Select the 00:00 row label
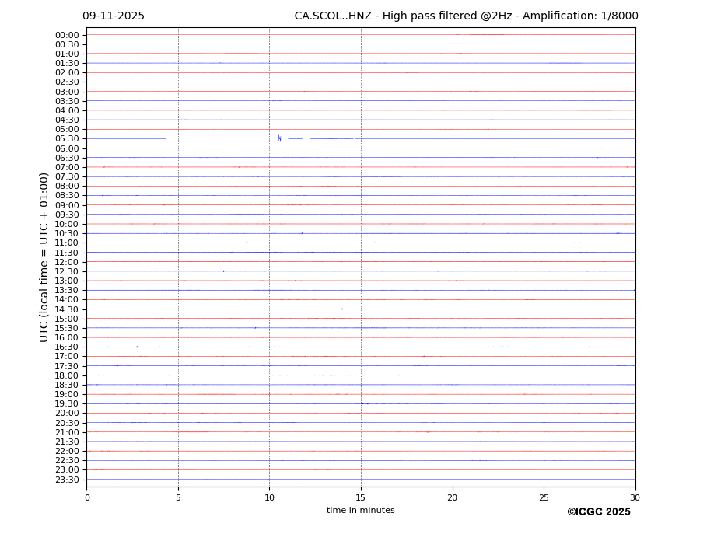This screenshot has width=721, height=541. tap(67, 35)
